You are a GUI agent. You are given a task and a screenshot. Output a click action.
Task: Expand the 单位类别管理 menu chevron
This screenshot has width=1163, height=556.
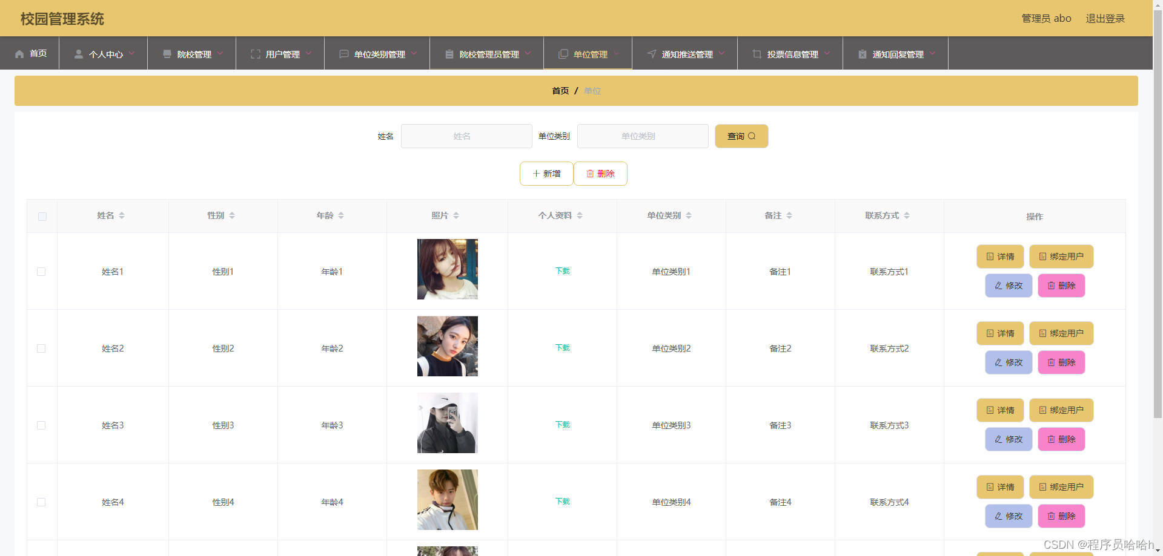pos(414,53)
